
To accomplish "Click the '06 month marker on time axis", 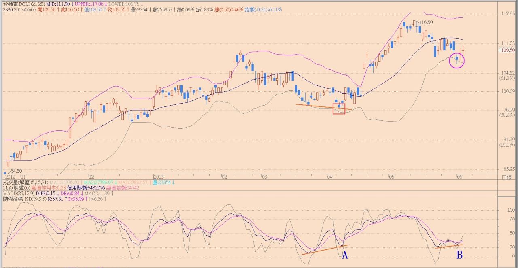I will click(x=459, y=177).
